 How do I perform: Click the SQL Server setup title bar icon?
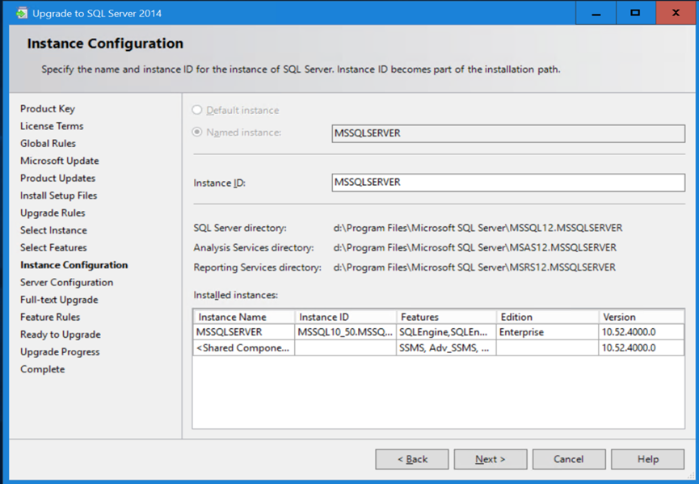tap(21, 13)
